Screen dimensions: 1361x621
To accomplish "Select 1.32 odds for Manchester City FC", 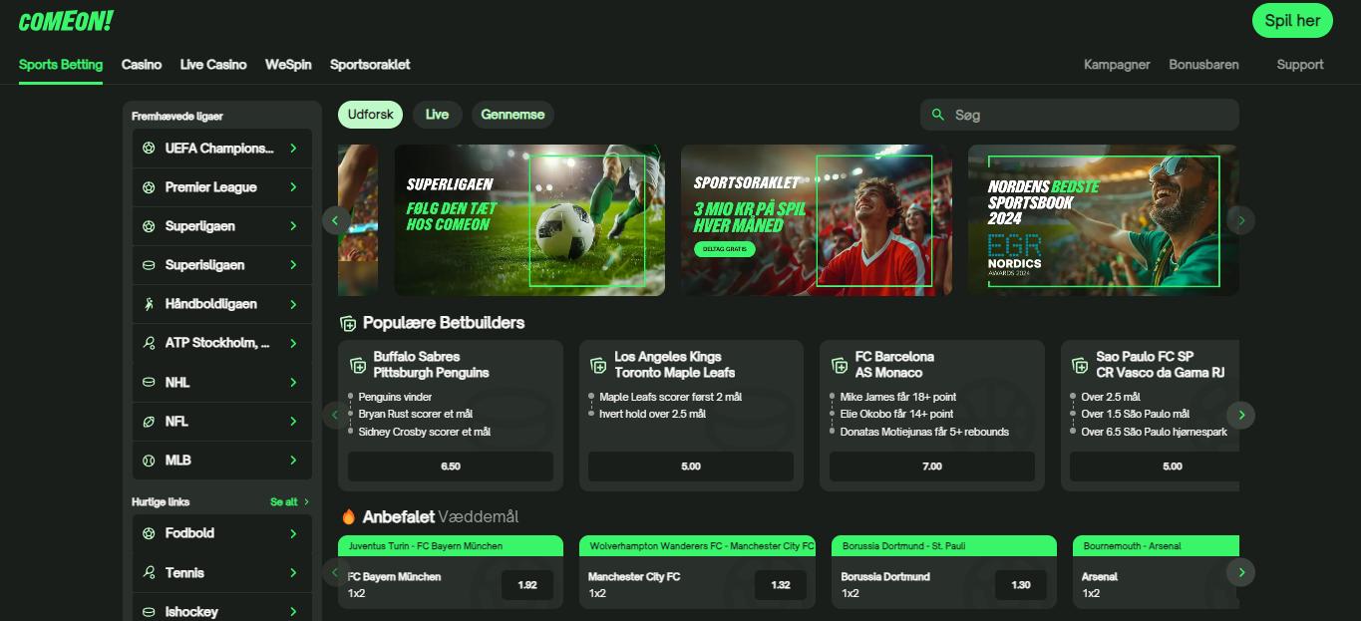I will click(781, 585).
